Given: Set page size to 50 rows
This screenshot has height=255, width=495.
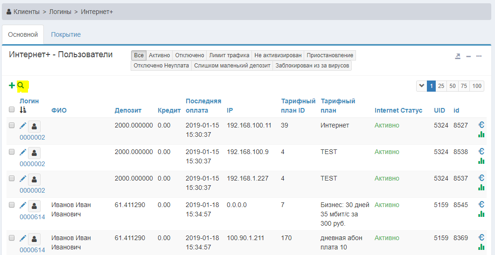Looking at the screenshot, I should click(x=453, y=86).
